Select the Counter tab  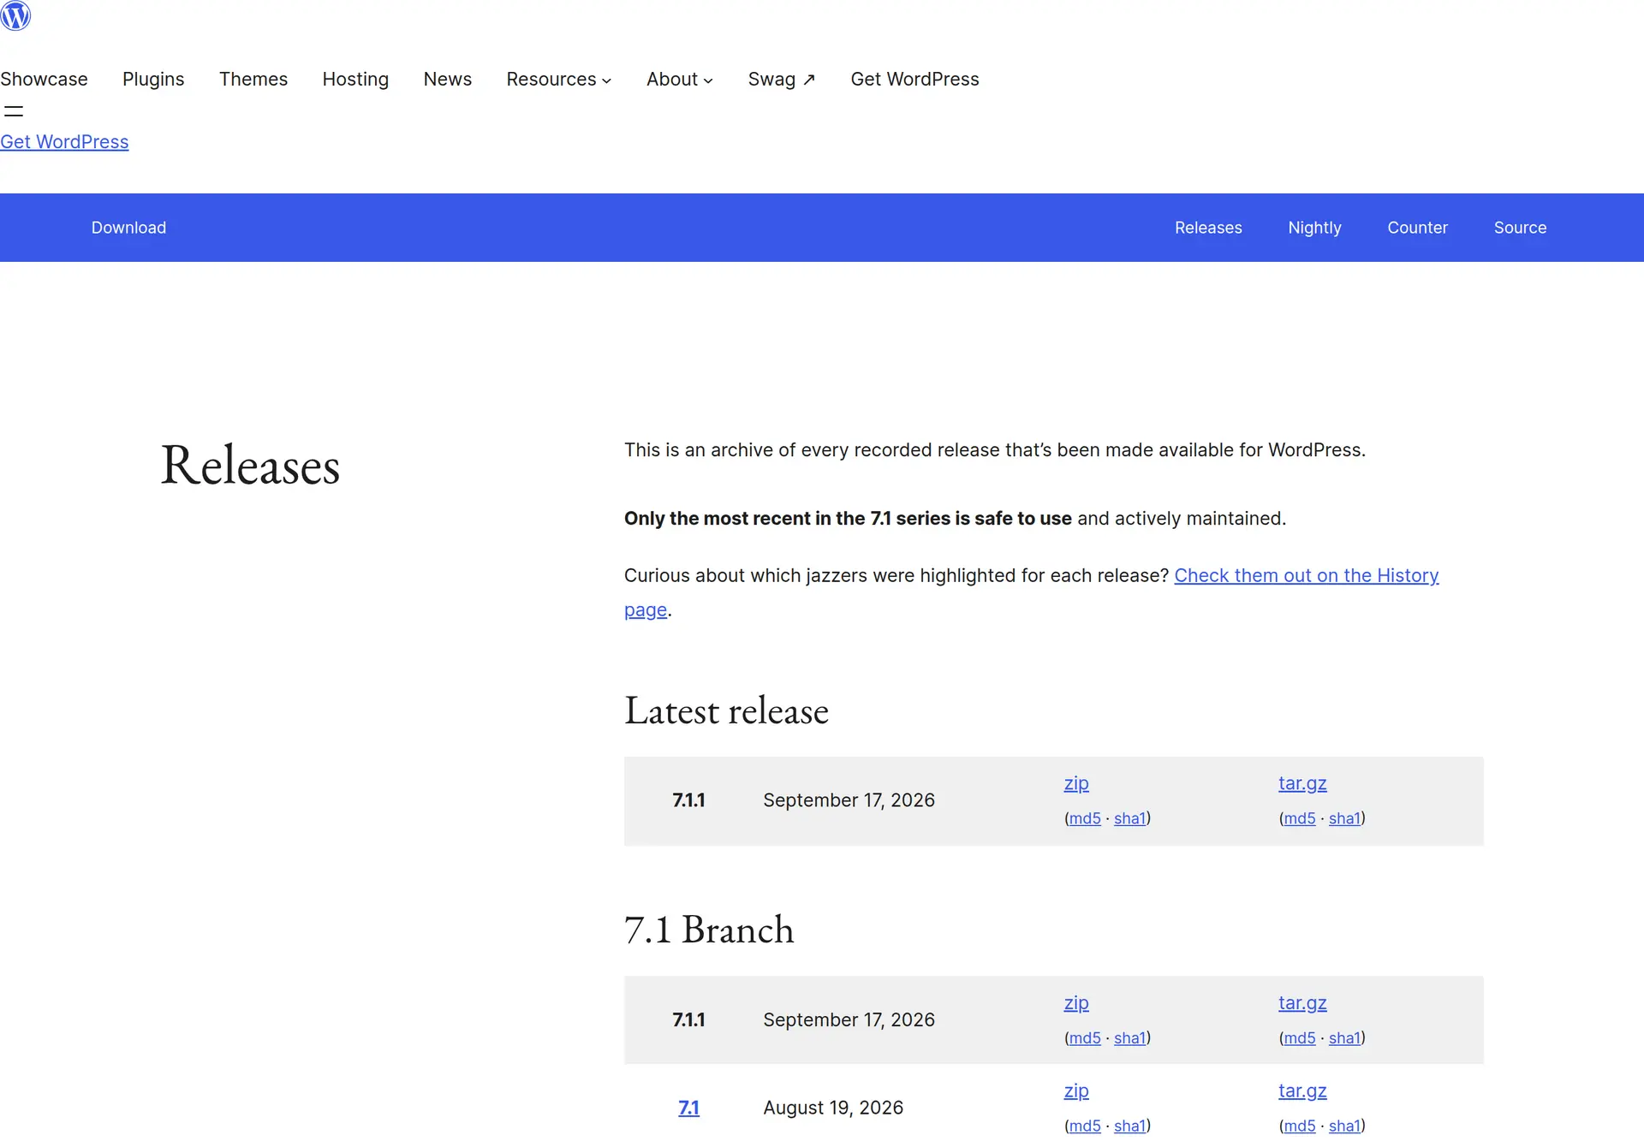[1417, 228]
